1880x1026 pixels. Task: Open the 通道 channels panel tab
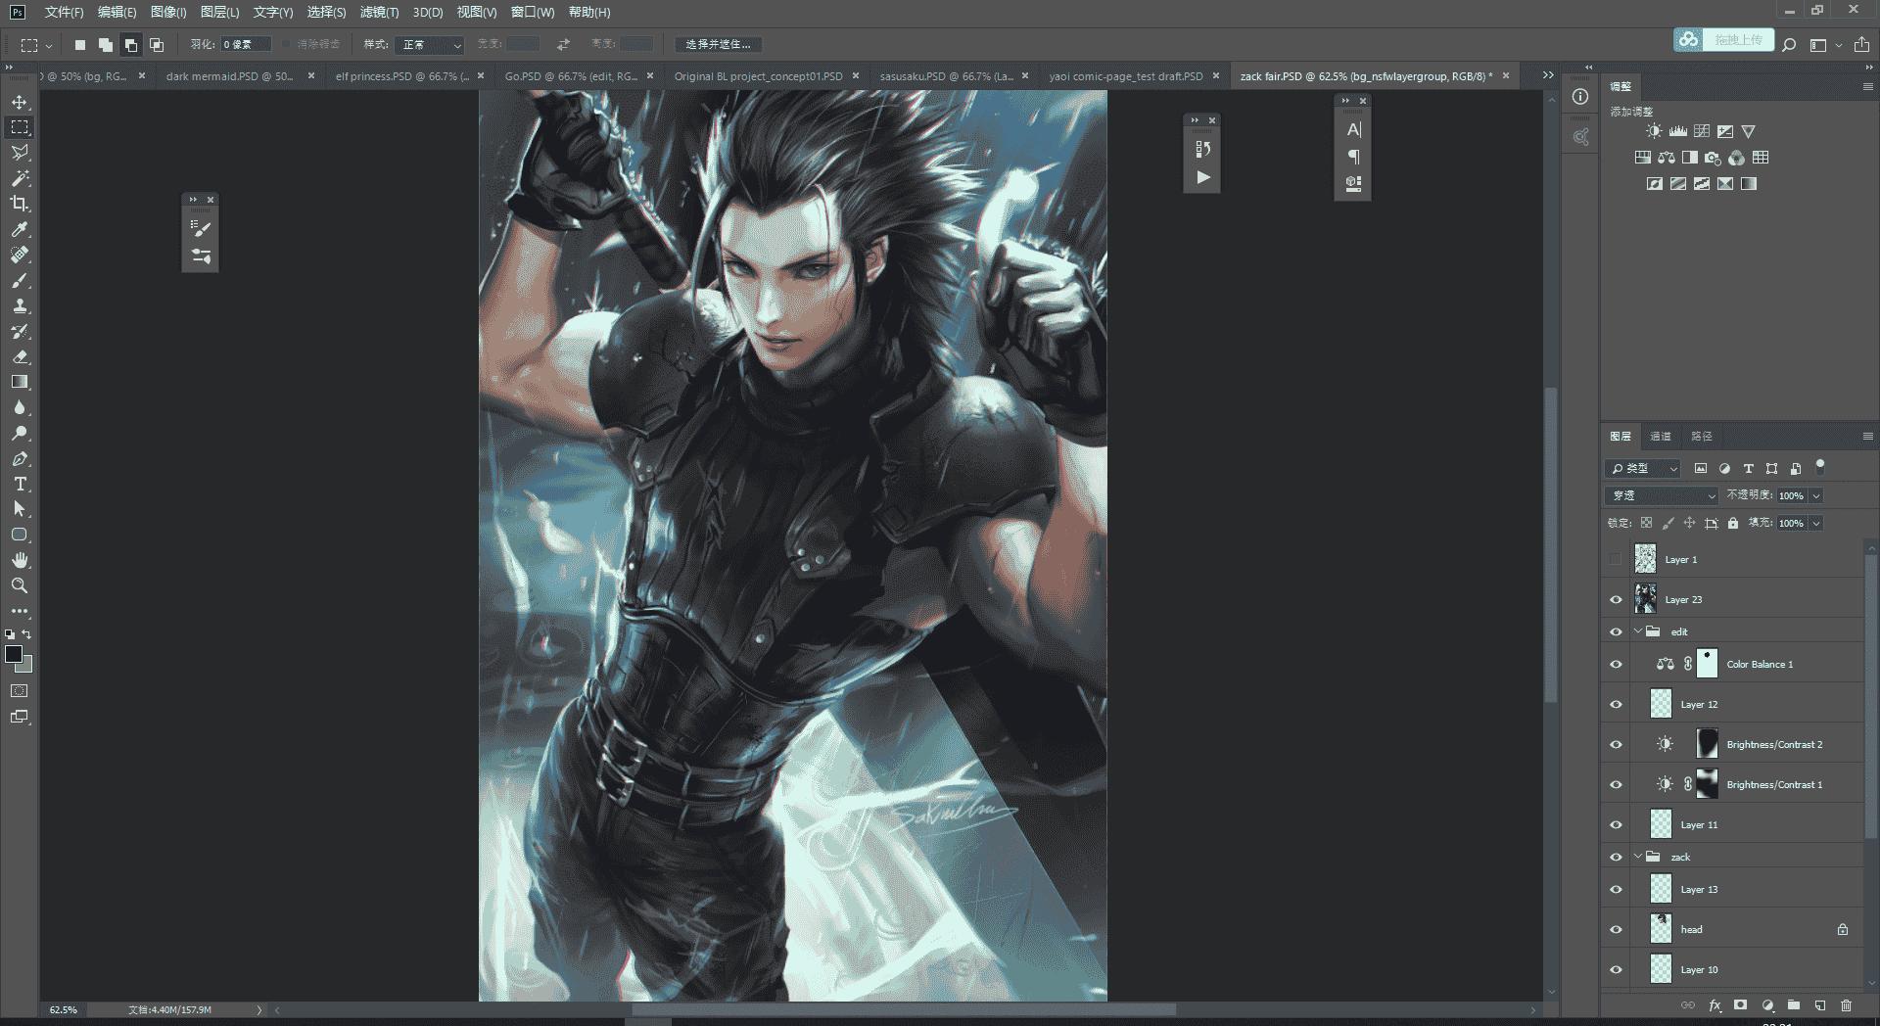click(x=1661, y=436)
